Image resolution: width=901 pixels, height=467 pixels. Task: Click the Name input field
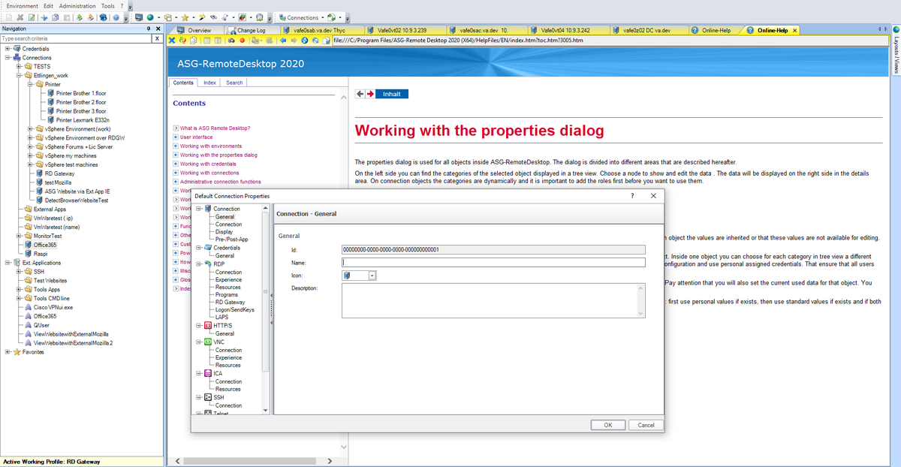(x=493, y=263)
